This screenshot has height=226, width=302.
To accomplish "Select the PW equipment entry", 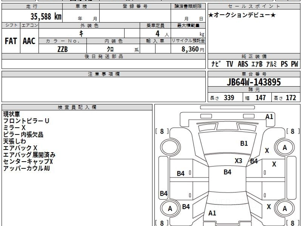I will click(294, 64).
